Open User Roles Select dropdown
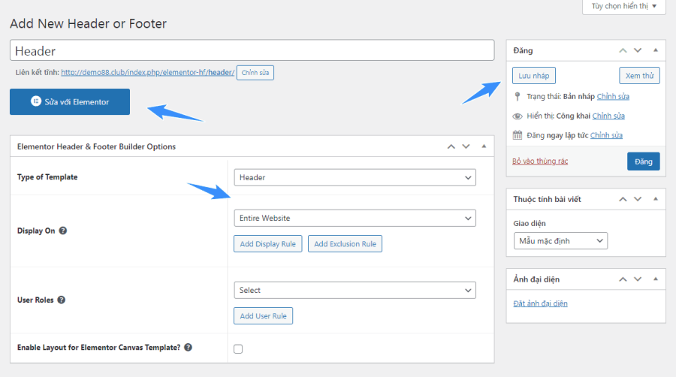The height and width of the screenshot is (377, 676). click(355, 290)
